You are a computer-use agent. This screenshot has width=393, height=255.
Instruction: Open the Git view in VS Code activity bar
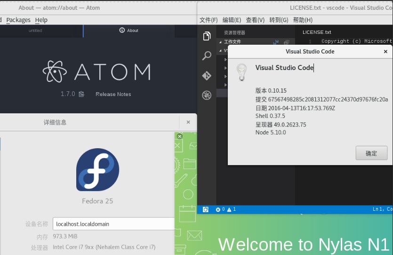(207, 75)
